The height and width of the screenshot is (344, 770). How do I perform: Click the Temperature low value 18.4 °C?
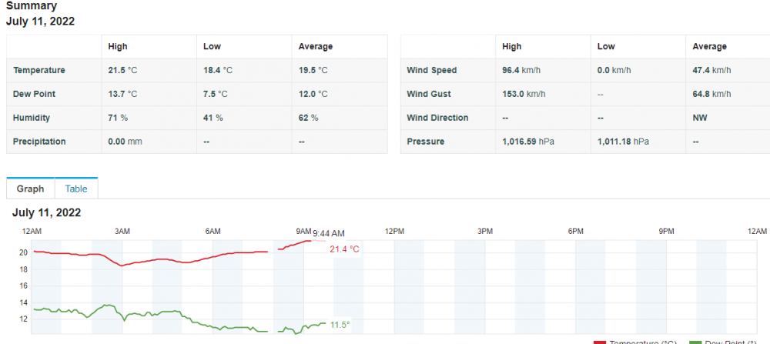tap(218, 70)
